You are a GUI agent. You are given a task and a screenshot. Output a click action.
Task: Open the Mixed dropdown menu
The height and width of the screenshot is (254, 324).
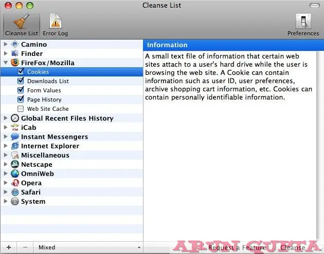pos(88,247)
